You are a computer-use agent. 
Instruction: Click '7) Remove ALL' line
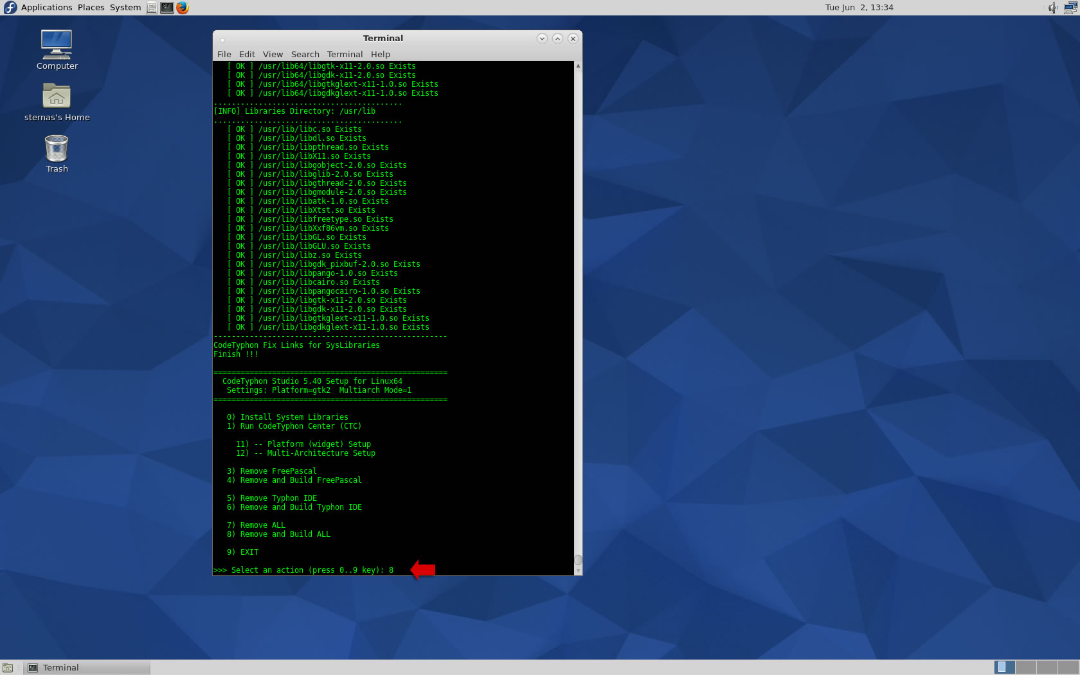pyautogui.click(x=256, y=525)
